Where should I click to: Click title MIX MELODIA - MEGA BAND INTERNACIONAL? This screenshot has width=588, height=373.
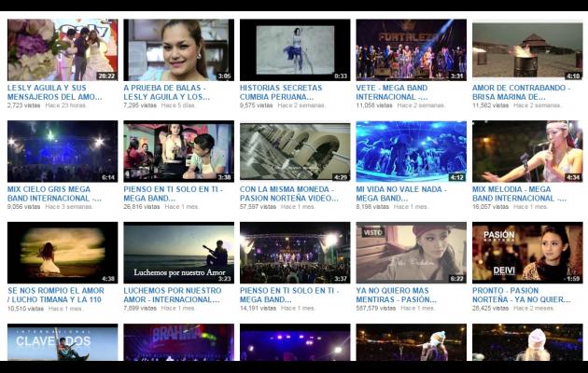(x=519, y=194)
